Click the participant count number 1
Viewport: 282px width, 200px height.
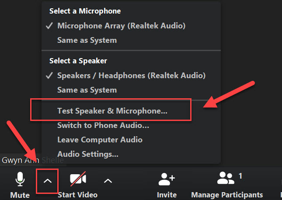point(240,176)
